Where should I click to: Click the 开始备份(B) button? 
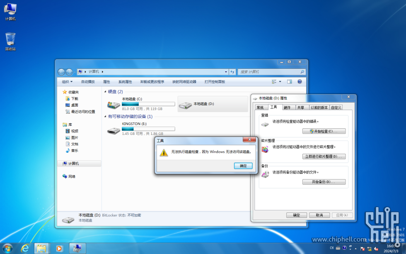point(324,182)
